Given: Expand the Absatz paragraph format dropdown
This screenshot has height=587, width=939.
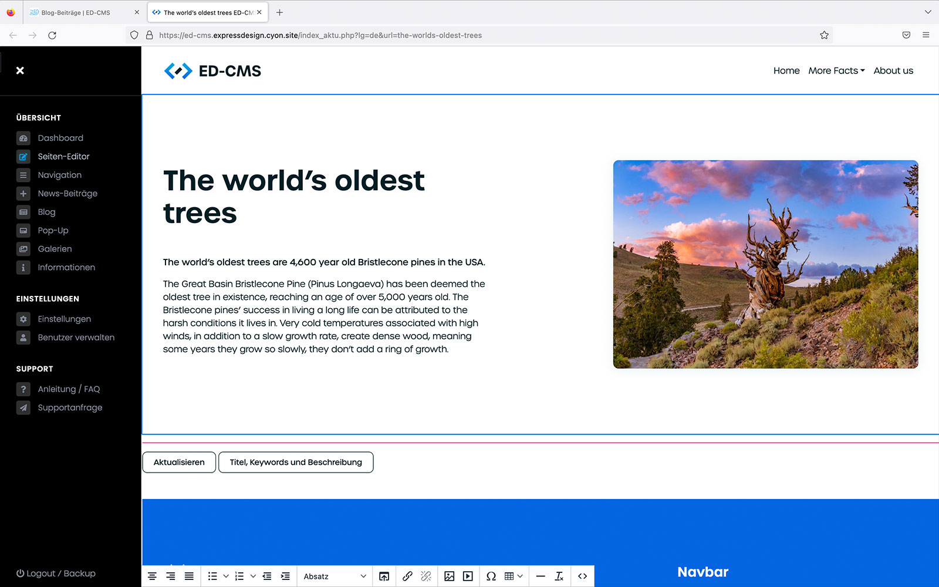Looking at the screenshot, I should (335, 576).
